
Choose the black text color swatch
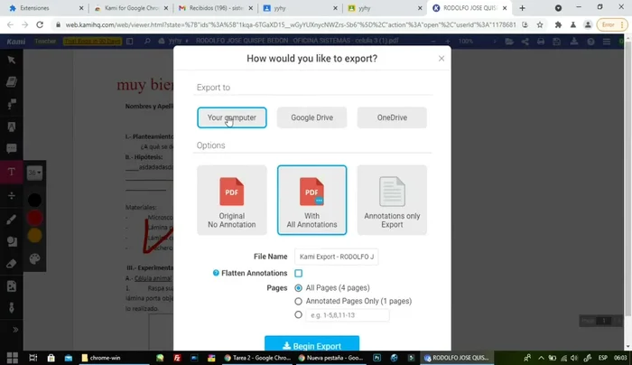point(34,200)
